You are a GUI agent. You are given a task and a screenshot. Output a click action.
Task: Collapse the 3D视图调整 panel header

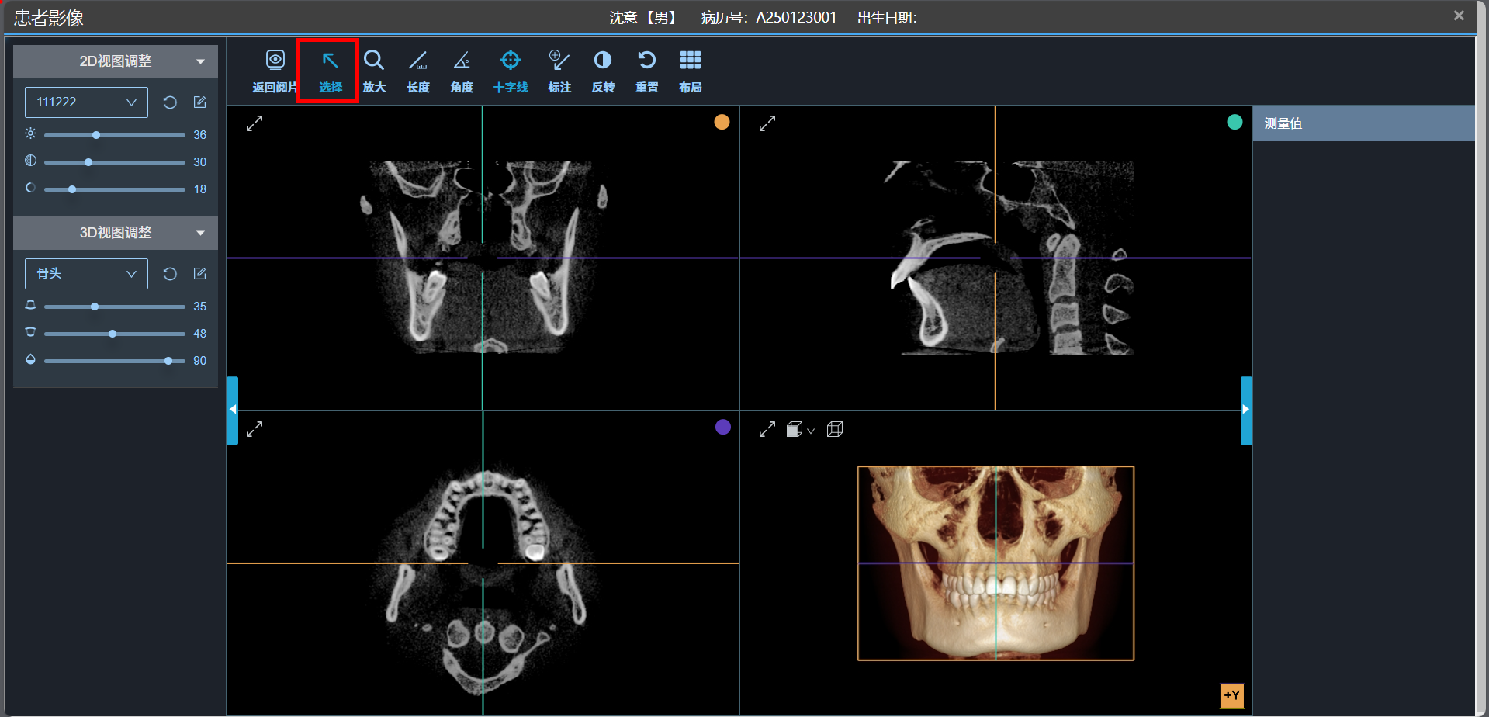(201, 233)
